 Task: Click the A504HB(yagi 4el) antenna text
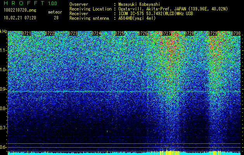pos(137,18)
